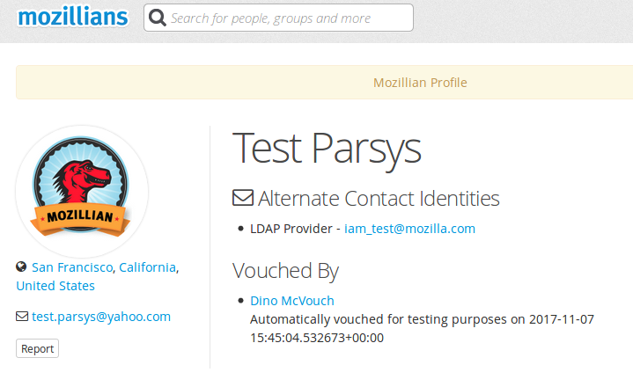This screenshot has width=633, height=387.
Task: Focus the people and groups search field
Action: [278, 18]
